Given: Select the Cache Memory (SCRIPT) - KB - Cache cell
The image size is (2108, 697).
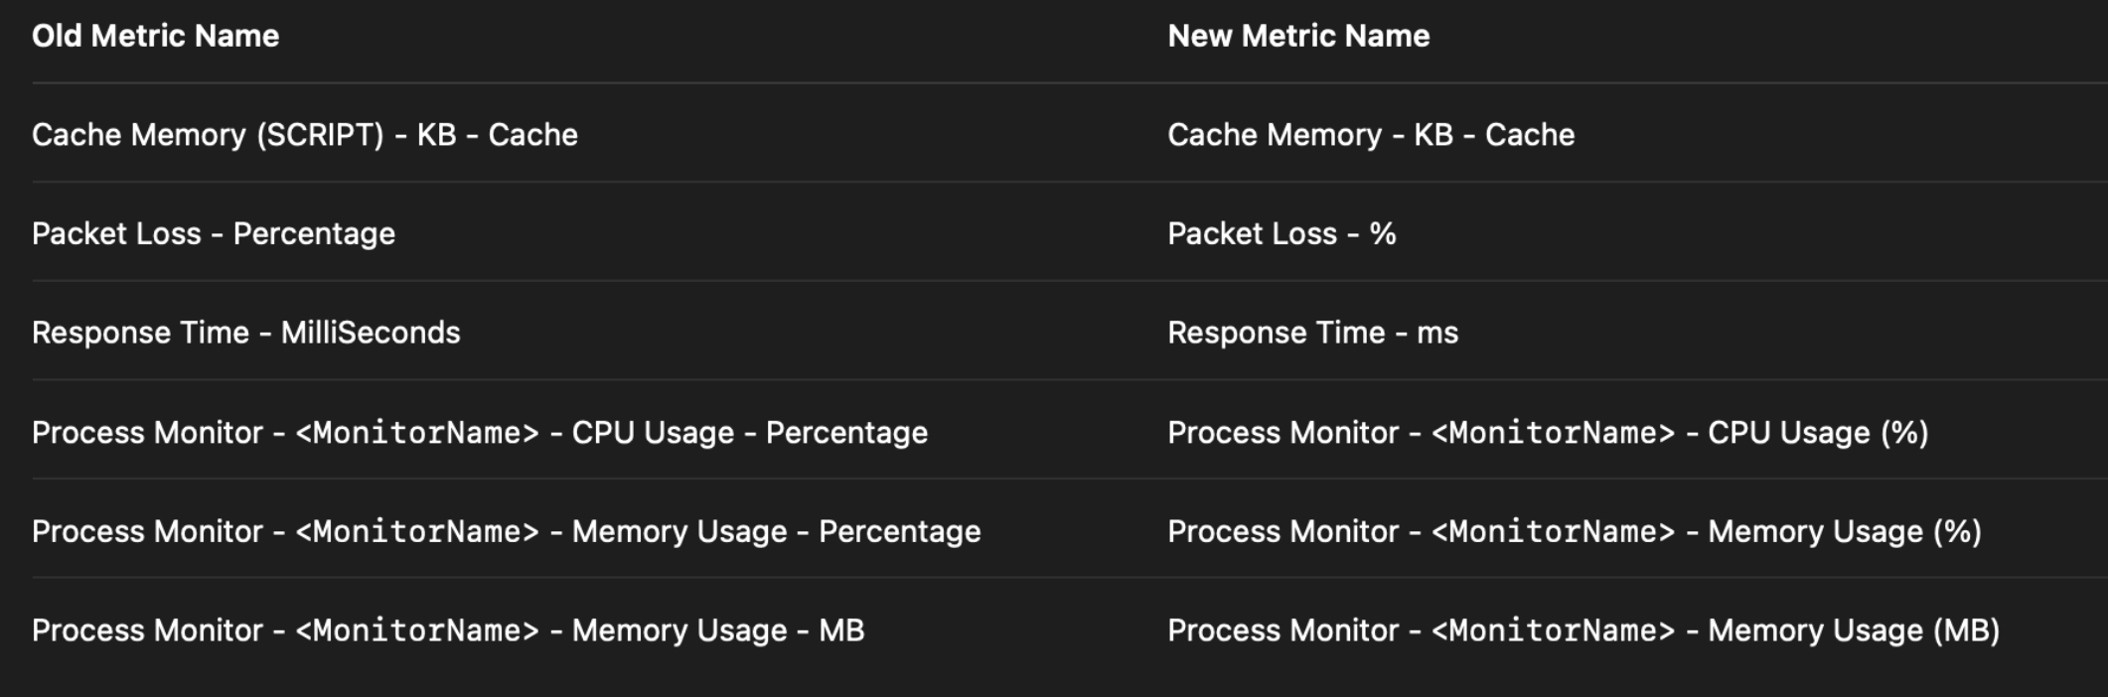Looking at the screenshot, I should coord(305,135).
